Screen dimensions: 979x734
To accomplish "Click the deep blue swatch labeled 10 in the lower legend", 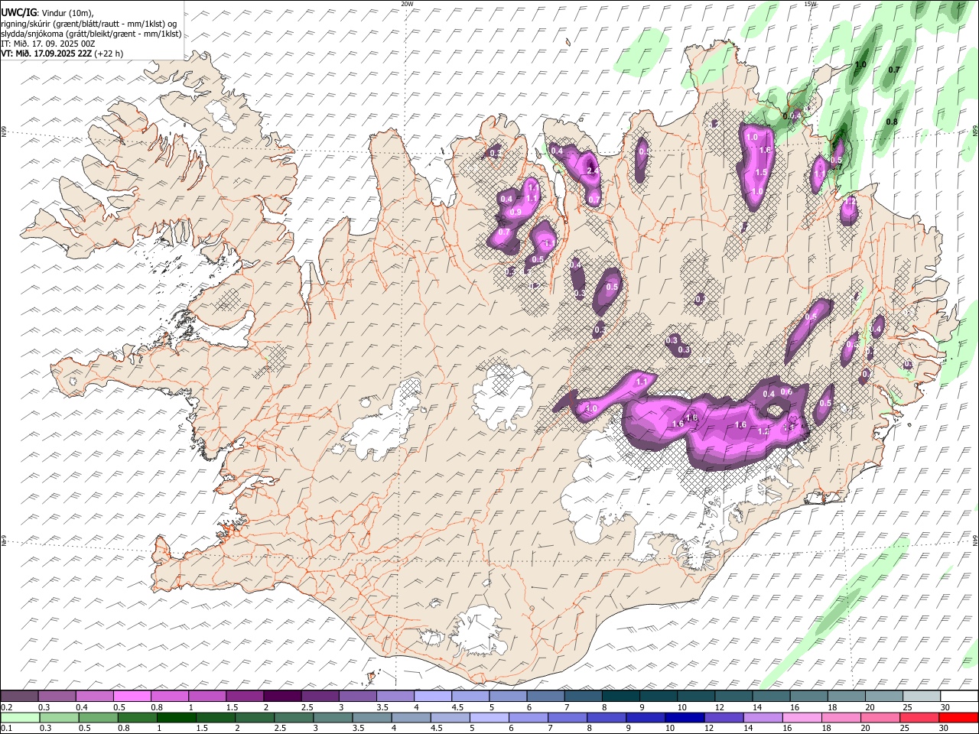I will [x=685, y=717].
